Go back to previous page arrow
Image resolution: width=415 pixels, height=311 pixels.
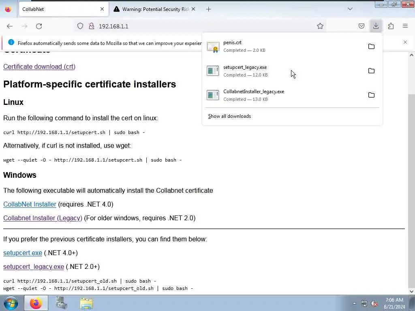tap(10, 26)
